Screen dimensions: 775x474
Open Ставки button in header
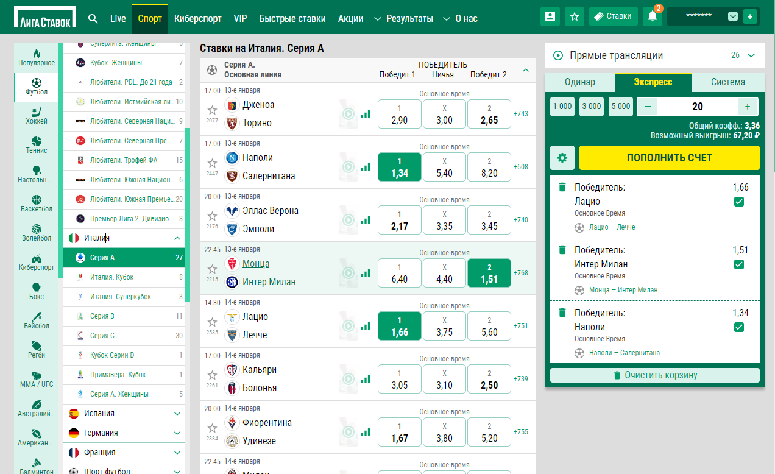pos(613,16)
